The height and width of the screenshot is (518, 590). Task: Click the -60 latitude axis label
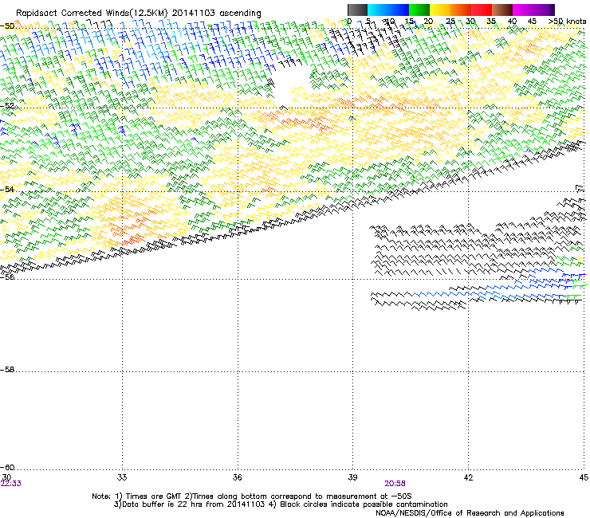tap(7, 467)
